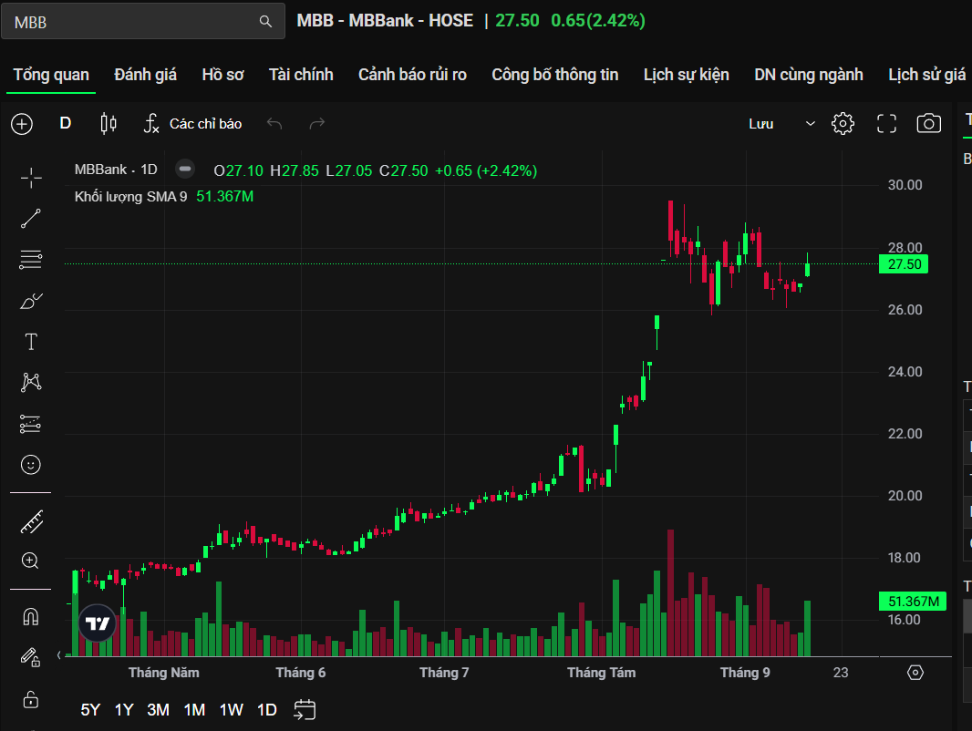Viewport: 972px width, 731px height.
Task: Set chart range to 3M
Action: pos(158,710)
